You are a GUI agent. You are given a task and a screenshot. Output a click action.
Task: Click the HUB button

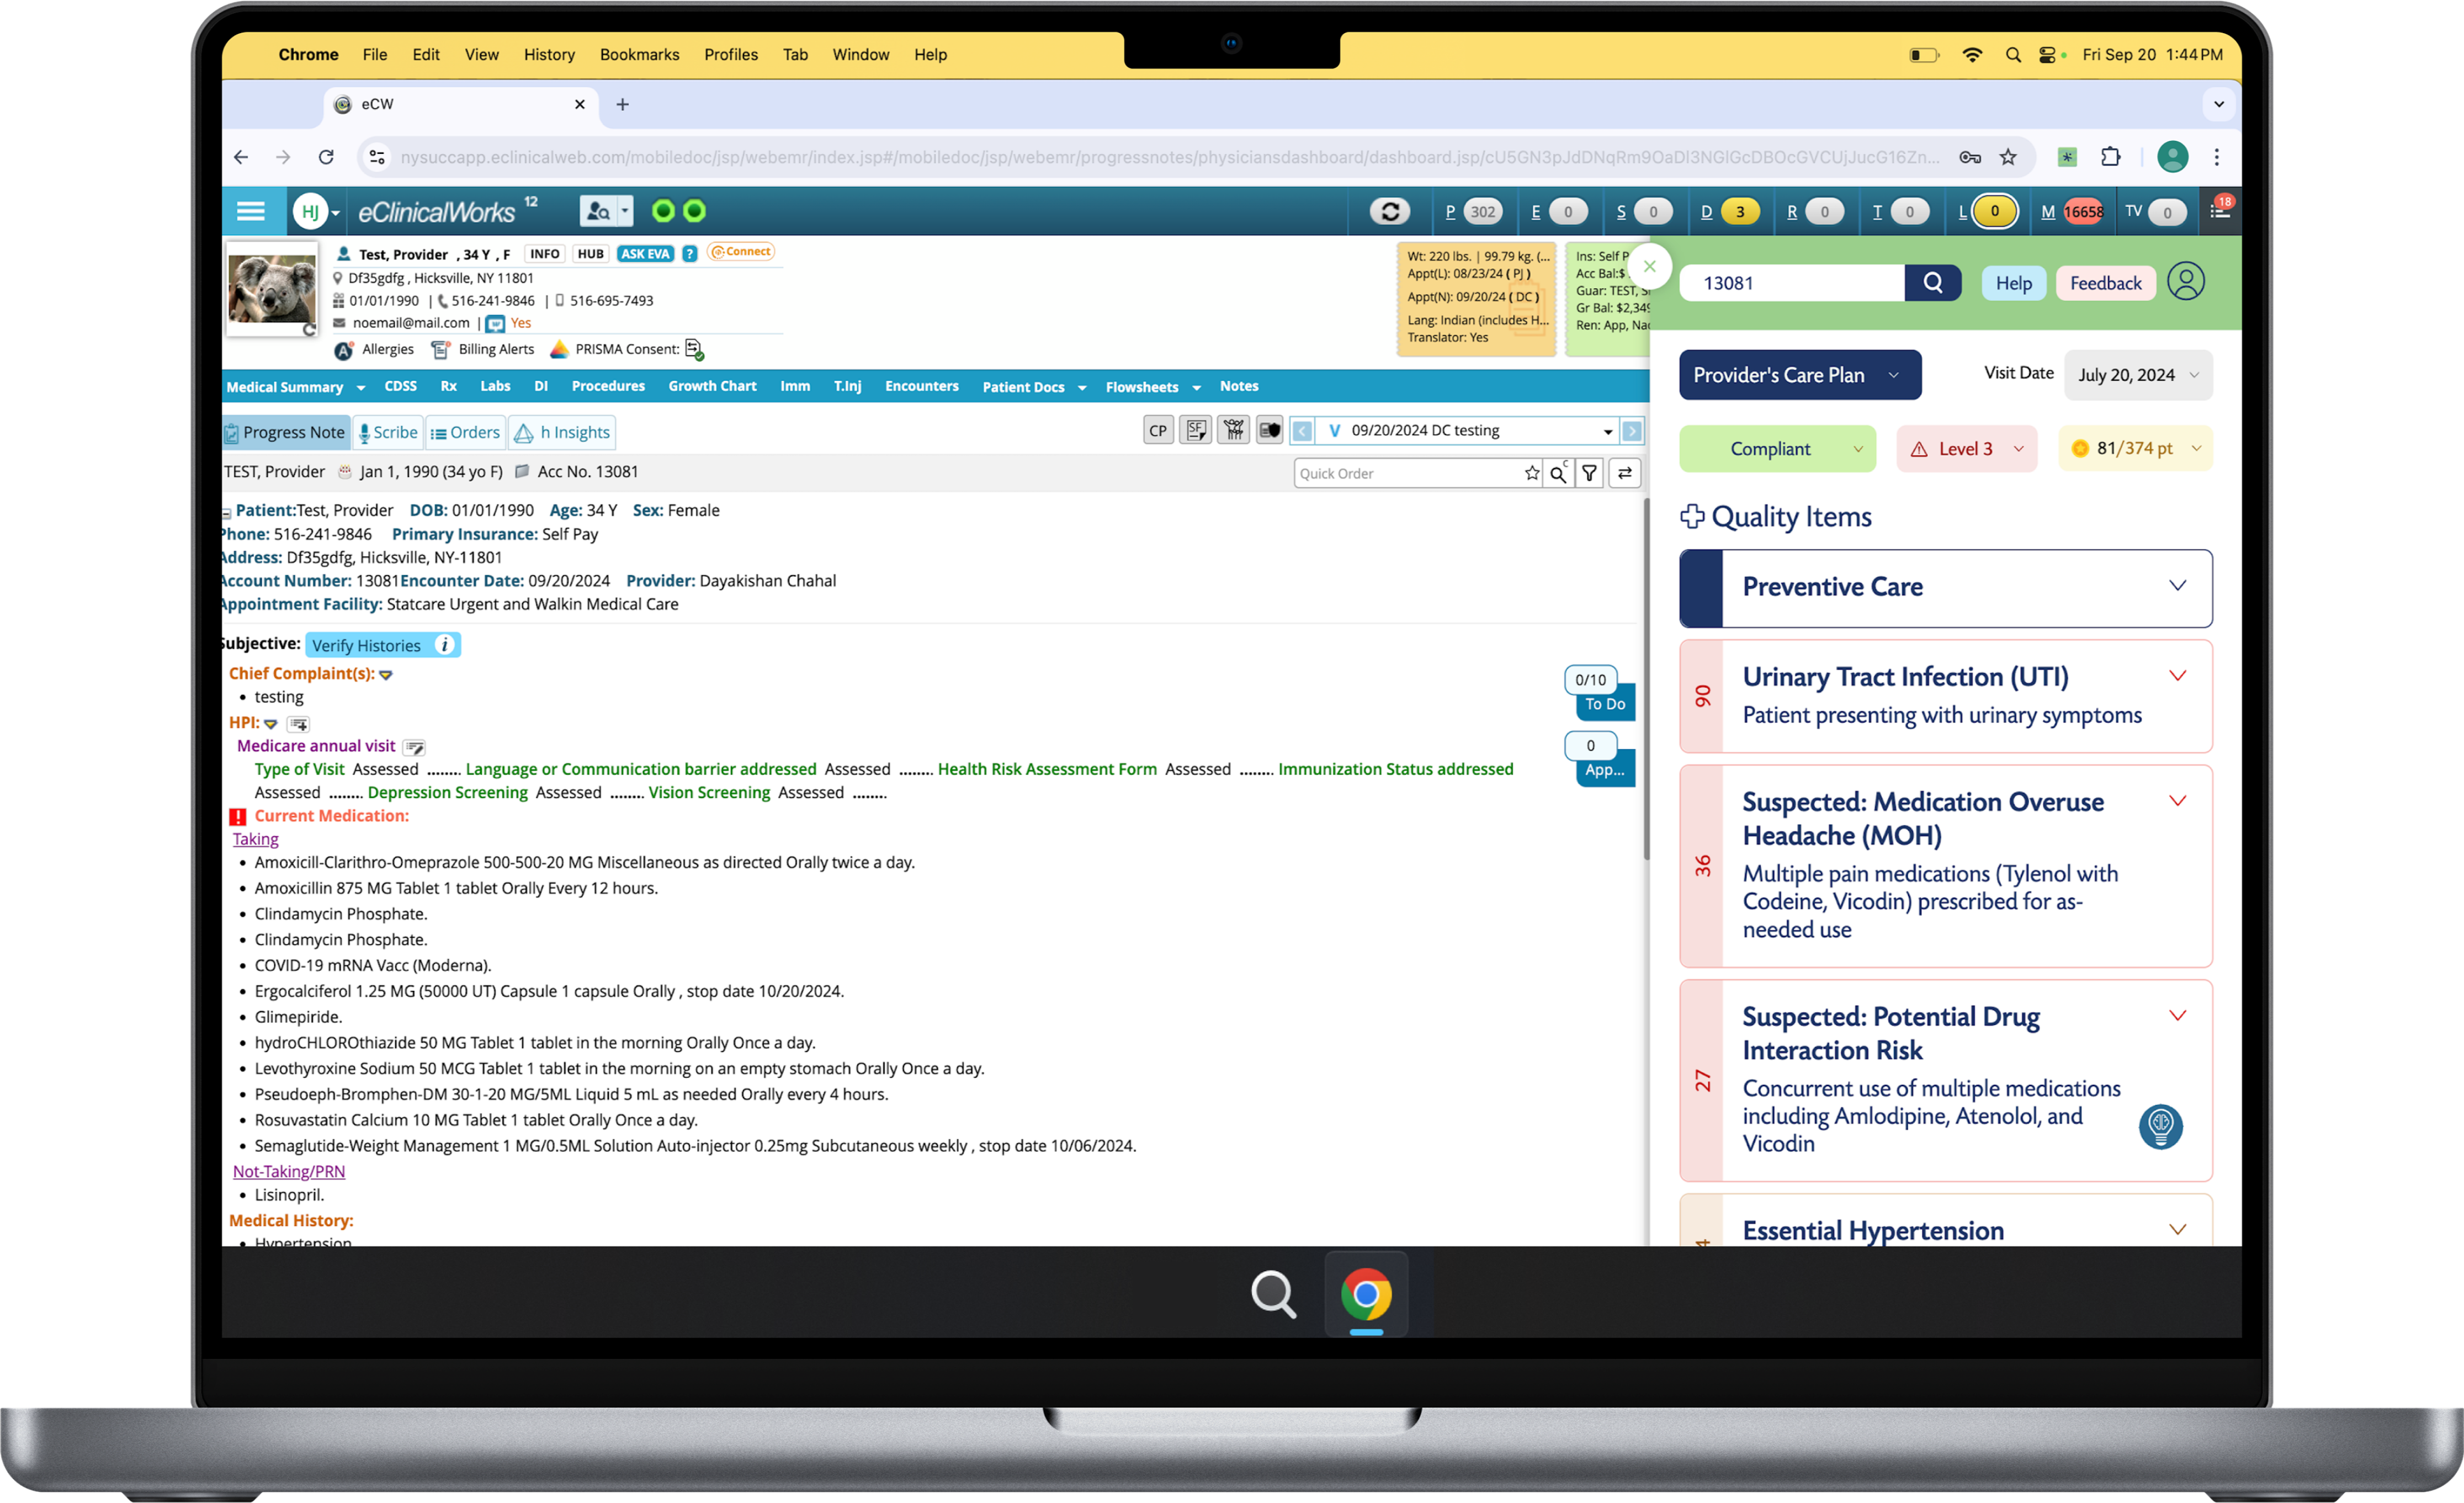[591, 254]
